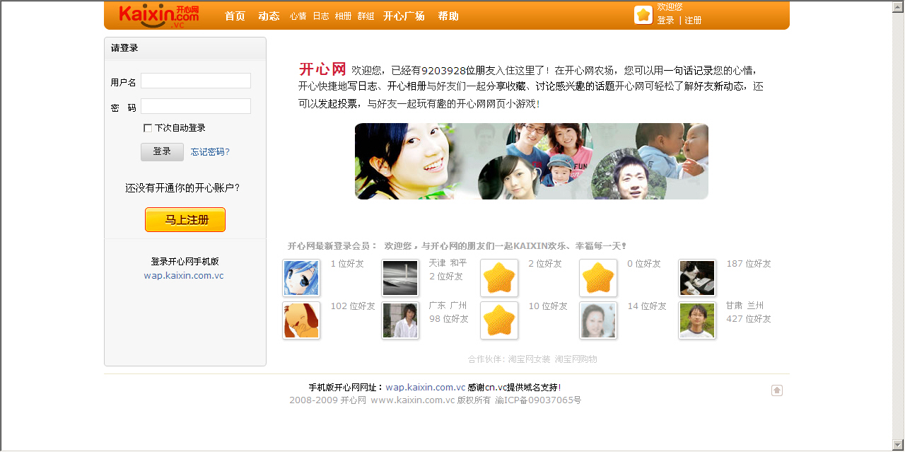Click the 1 位好友 text
The height and width of the screenshot is (452, 905).
pyautogui.click(x=347, y=264)
